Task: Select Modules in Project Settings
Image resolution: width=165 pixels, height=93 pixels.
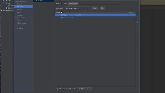Action: coord(23,7)
